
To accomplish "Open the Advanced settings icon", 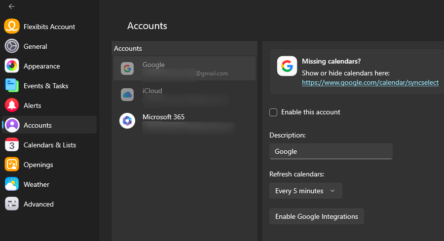I will tap(12, 204).
